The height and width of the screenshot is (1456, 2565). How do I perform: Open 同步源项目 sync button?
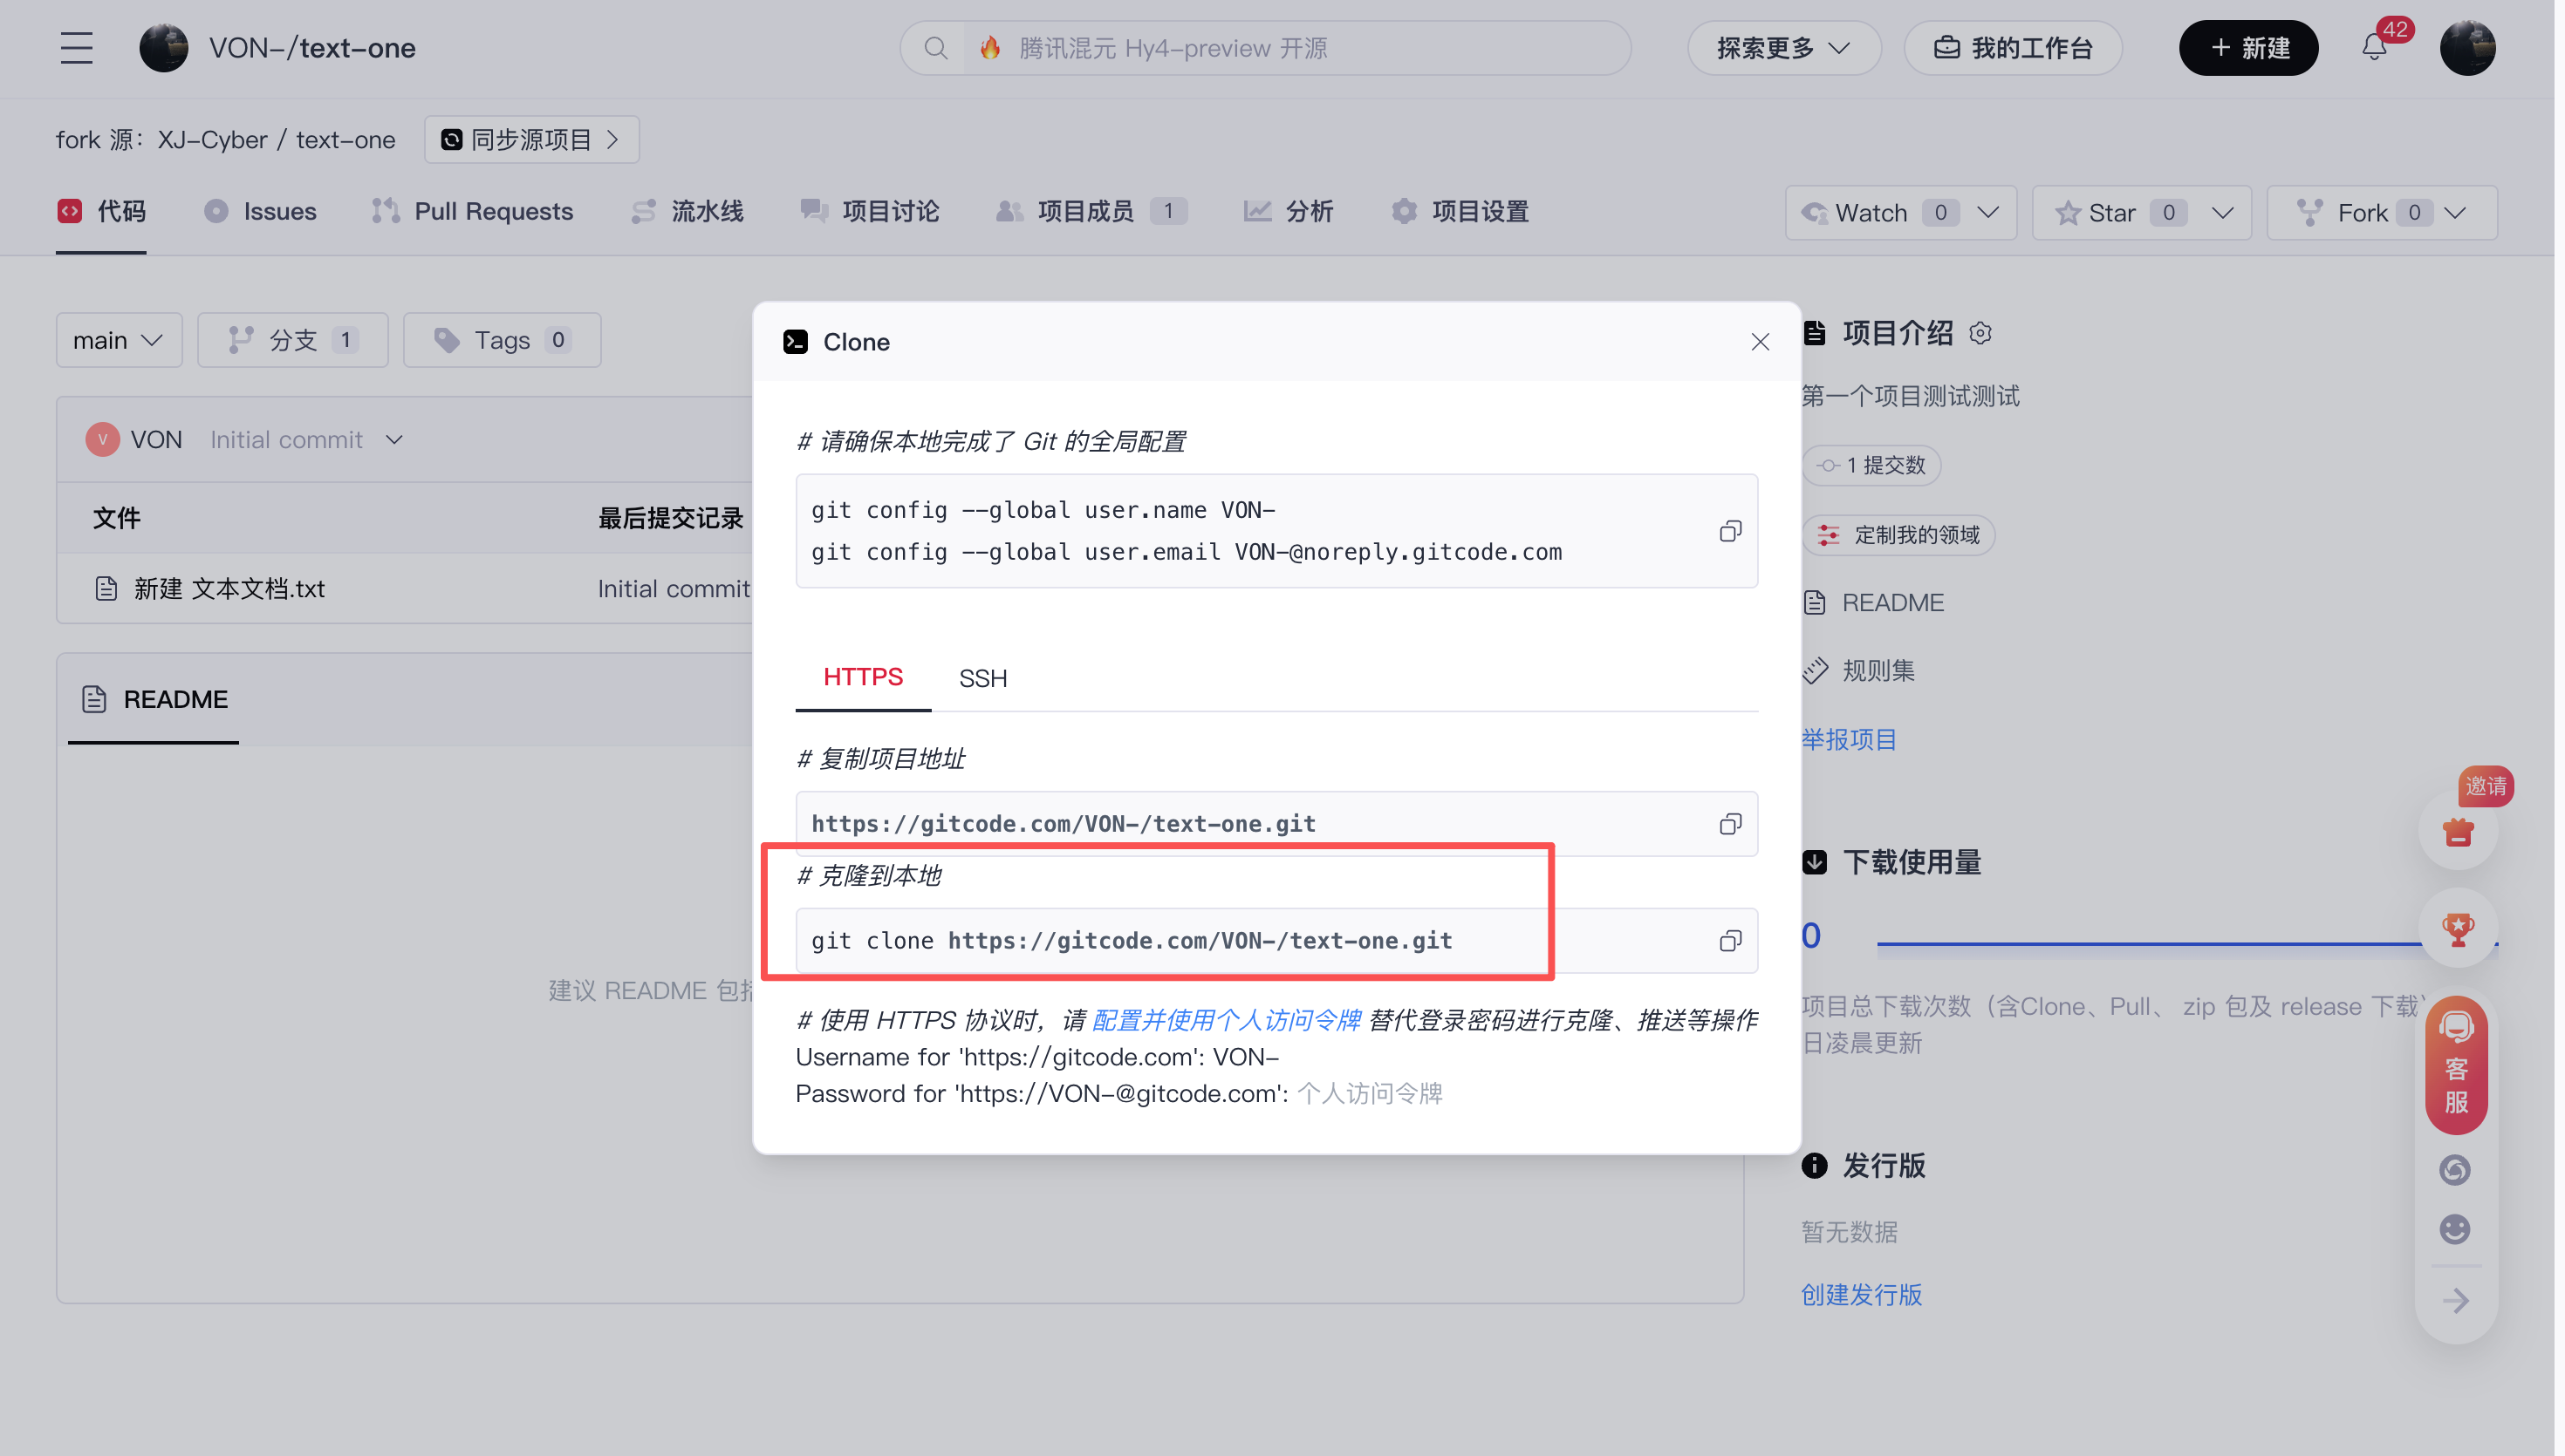[531, 140]
